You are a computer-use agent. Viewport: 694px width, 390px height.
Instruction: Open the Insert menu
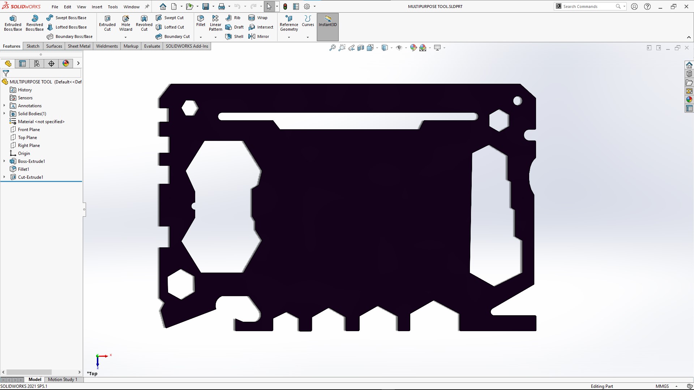[97, 6]
